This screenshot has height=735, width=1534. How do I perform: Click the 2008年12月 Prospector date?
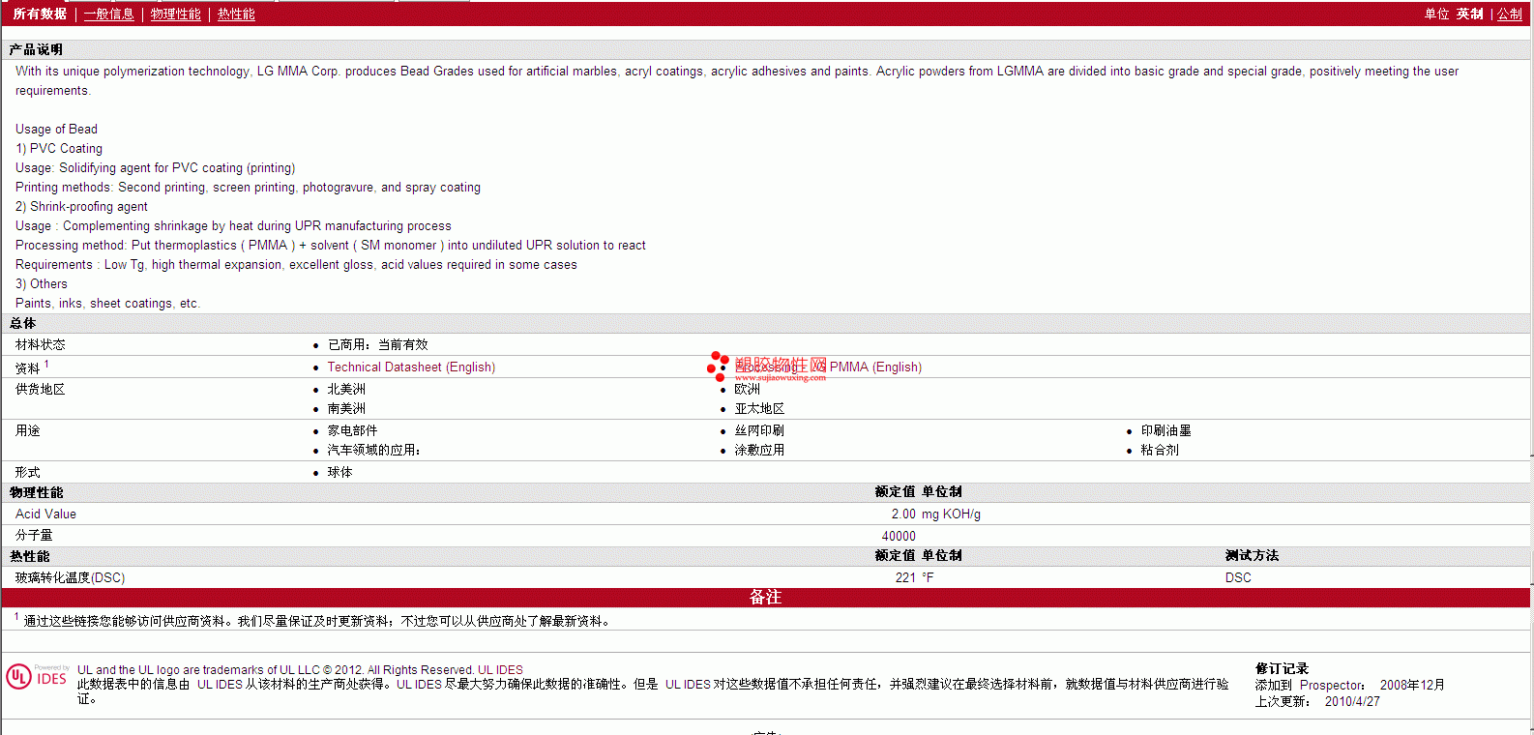[1412, 685]
